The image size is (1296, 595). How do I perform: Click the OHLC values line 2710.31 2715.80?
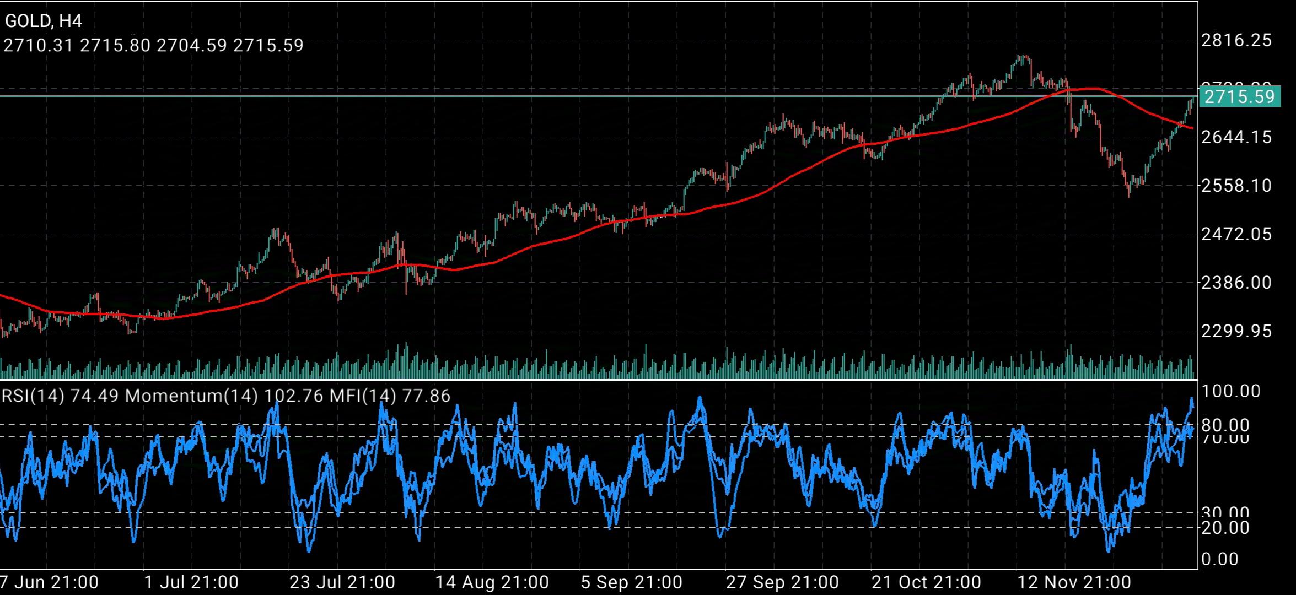153,45
